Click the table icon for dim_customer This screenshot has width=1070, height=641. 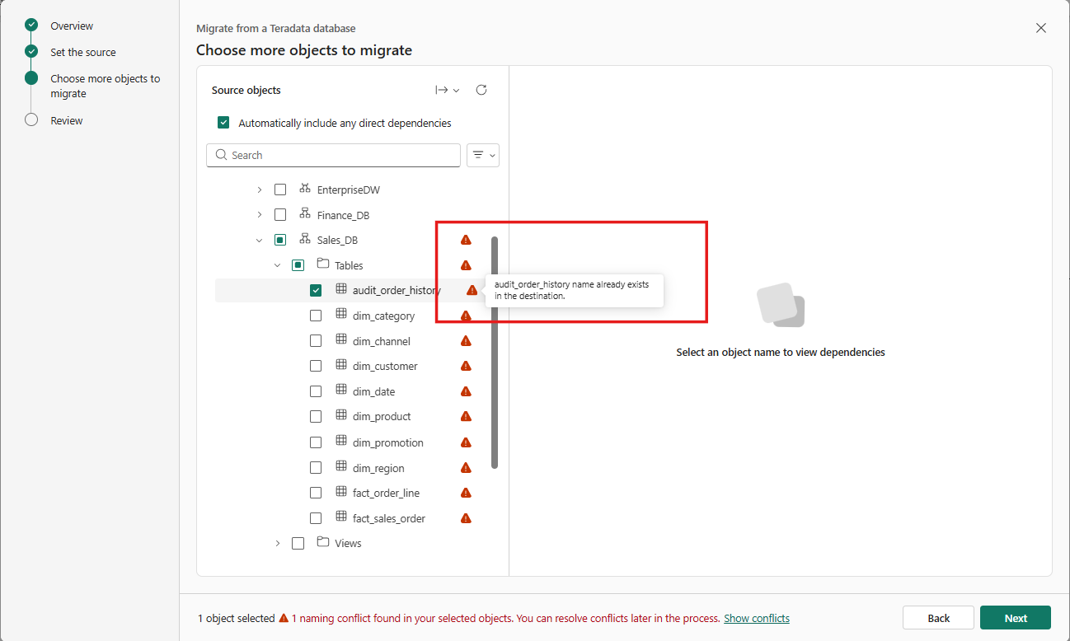(341, 365)
